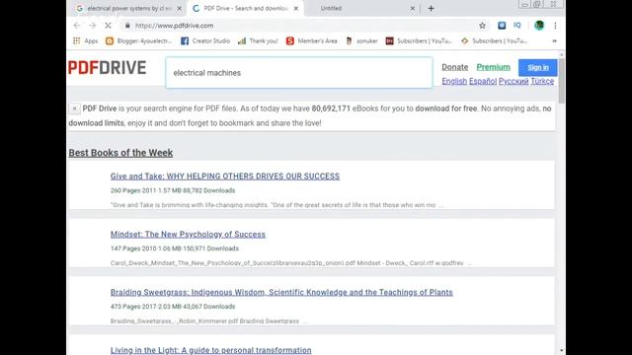Bookmark this page with the star icon
The height and width of the screenshot is (355, 632).
[482, 26]
